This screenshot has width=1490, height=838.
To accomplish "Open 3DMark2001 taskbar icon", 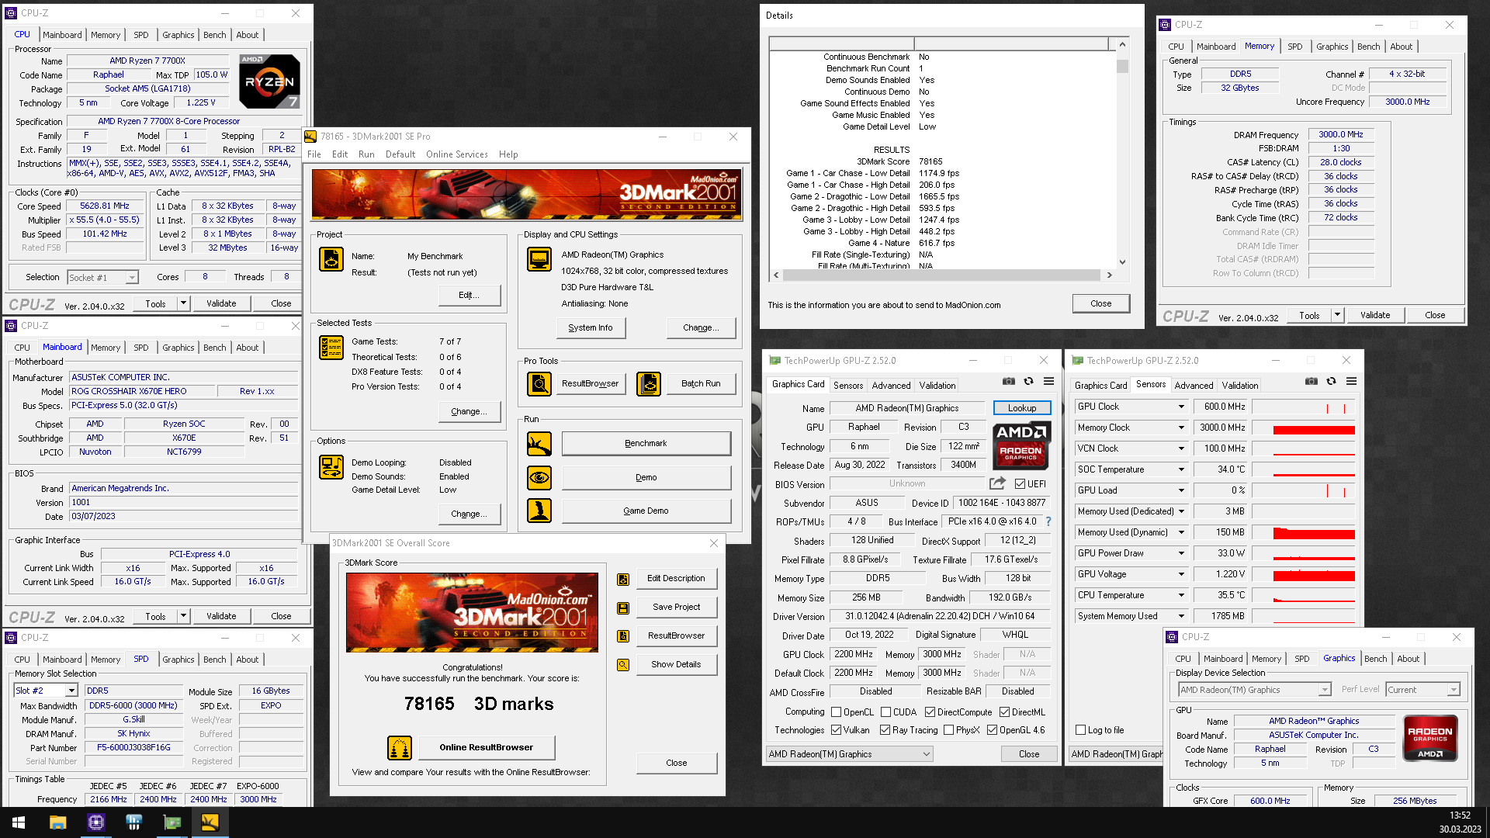I will point(210,822).
